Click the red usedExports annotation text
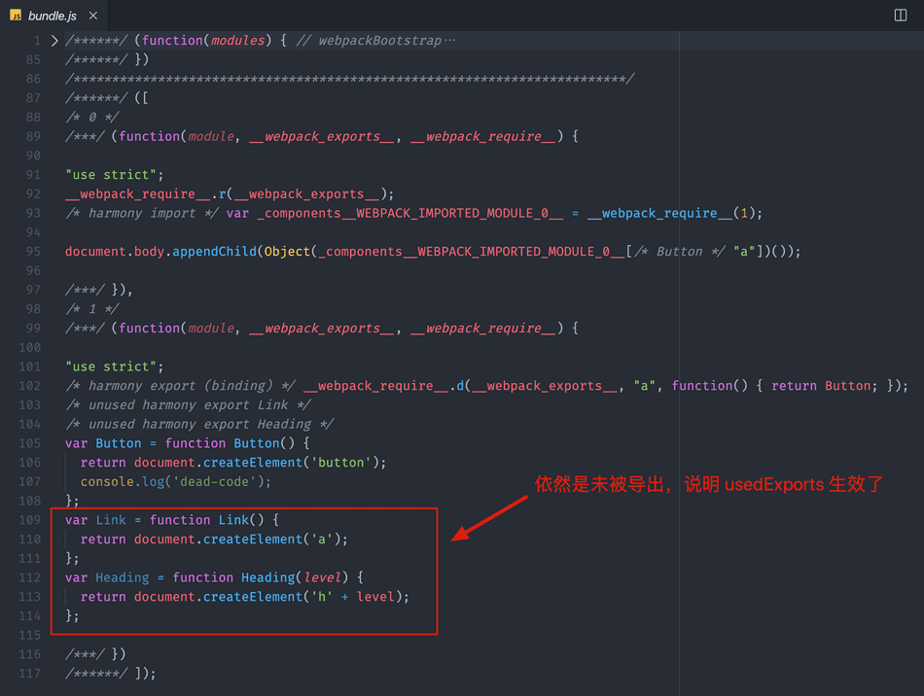This screenshot has height=696, width=924. tap(708, 483)
